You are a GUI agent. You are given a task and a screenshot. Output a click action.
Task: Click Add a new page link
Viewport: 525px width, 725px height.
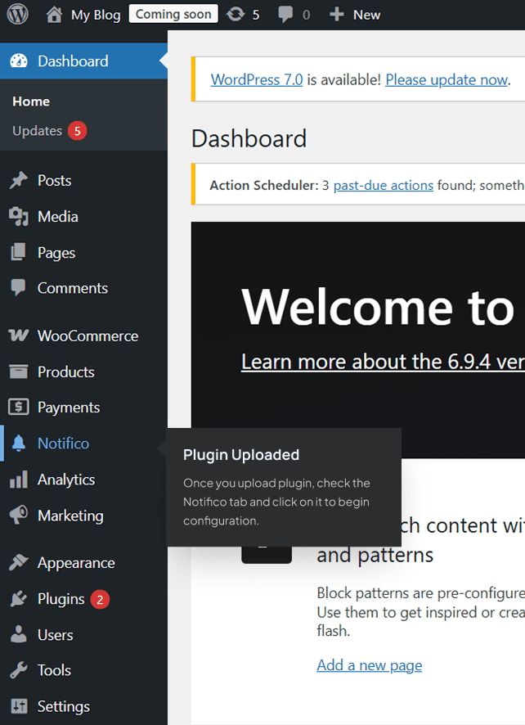click(x=370, y=665)
